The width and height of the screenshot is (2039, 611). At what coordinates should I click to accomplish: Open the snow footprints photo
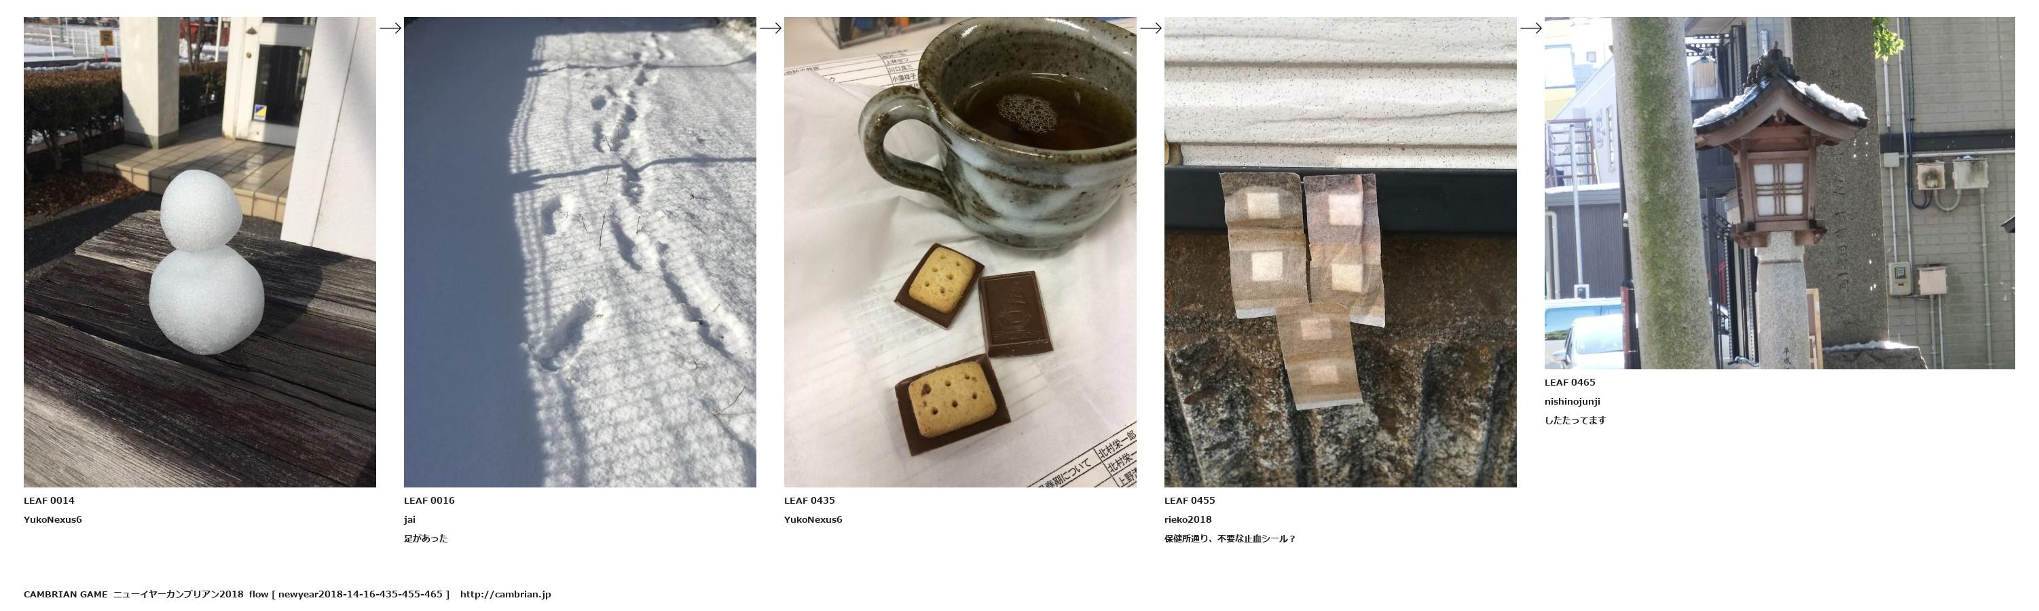click(579, 252)
